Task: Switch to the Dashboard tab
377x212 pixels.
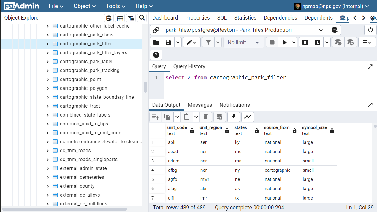Action: [165, 18]
